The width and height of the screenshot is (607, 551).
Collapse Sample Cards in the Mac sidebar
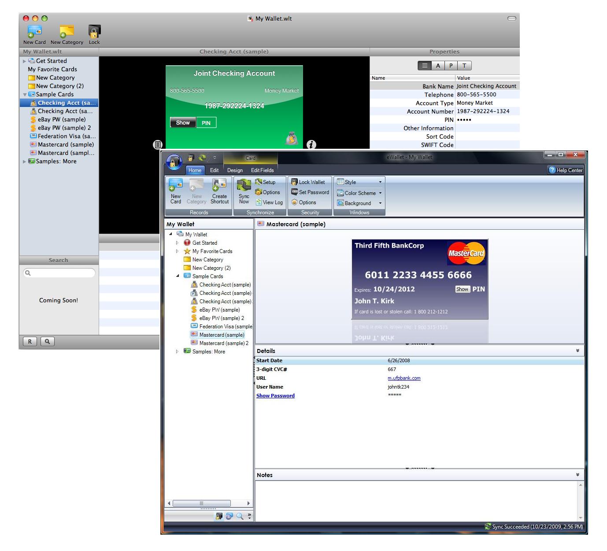(25, 95)
